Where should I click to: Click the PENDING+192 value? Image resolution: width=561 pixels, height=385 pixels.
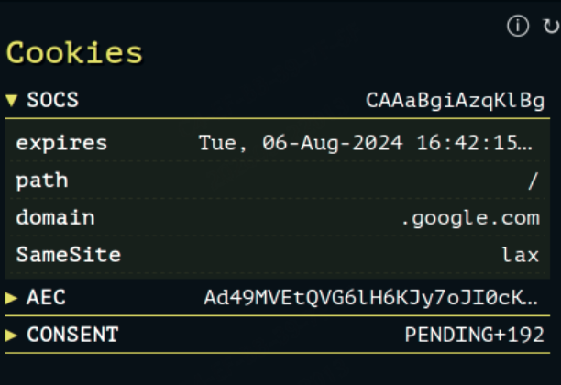pyautogui.click(x=475, y=335)
